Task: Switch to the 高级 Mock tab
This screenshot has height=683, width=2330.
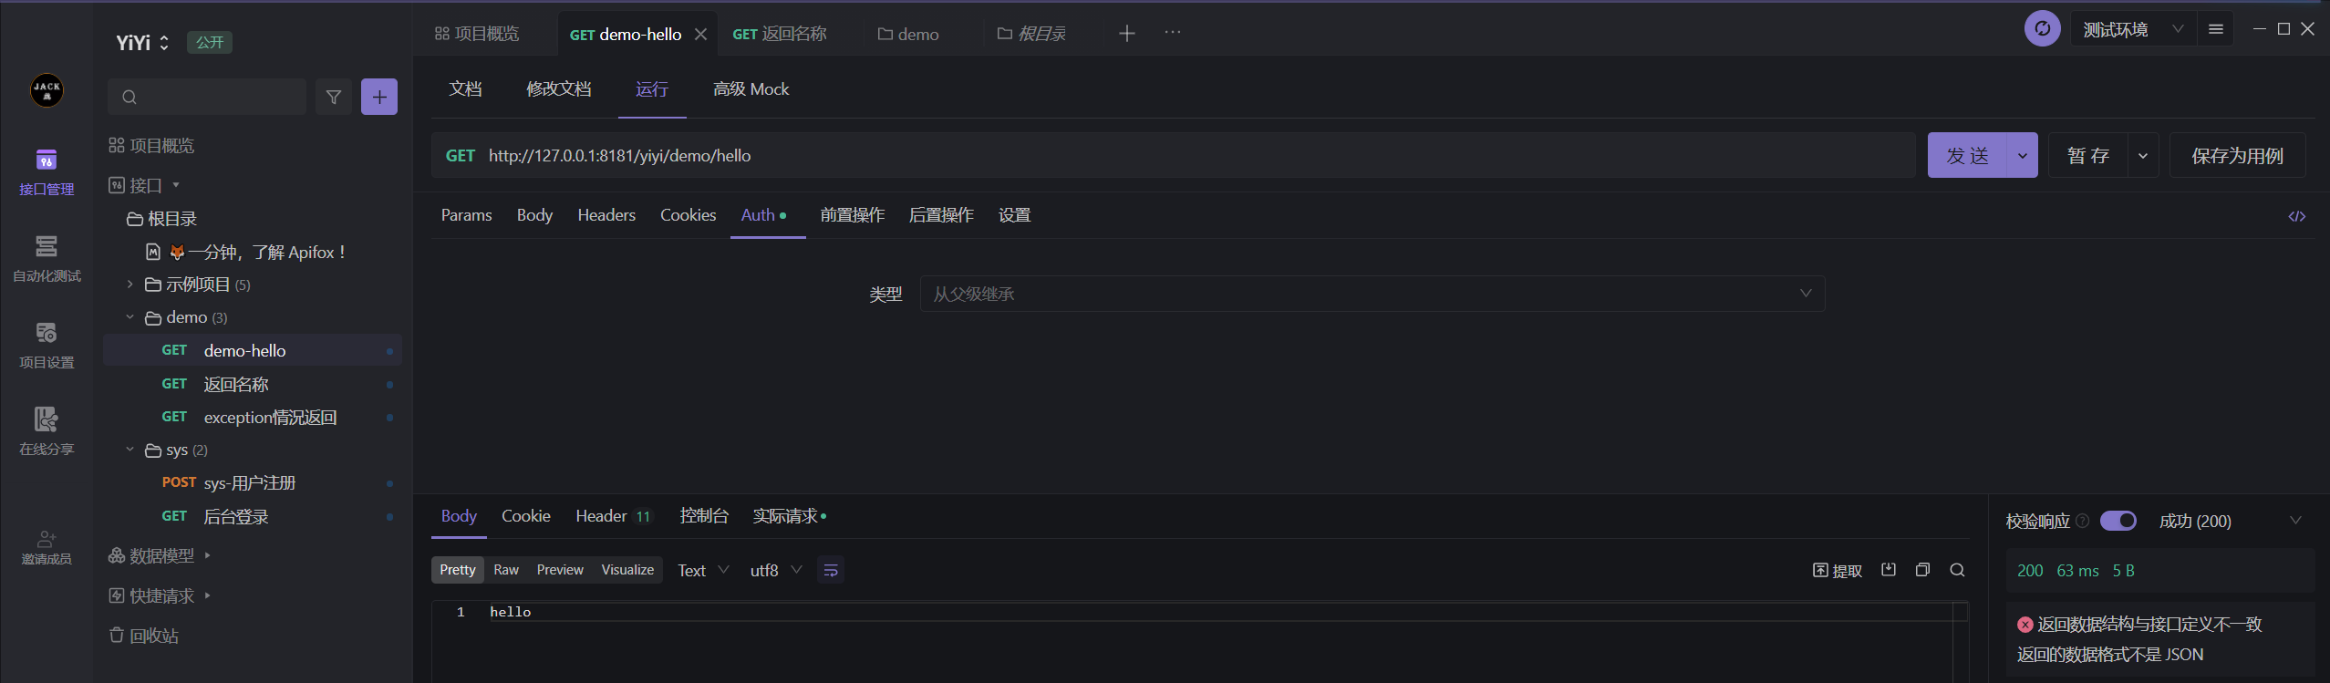Action: [x=751, y=89]
